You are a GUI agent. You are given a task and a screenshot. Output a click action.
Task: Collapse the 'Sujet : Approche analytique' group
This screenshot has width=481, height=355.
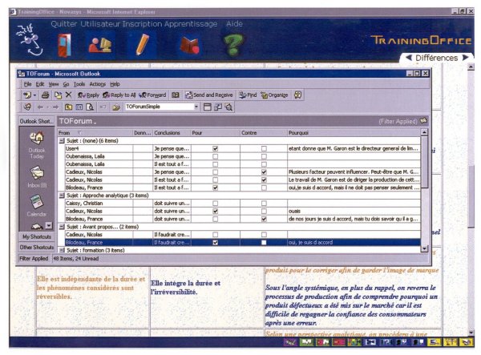pos(62,196)
